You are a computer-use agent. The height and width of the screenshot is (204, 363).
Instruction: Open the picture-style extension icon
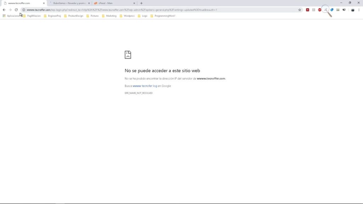tap(338, 10)
